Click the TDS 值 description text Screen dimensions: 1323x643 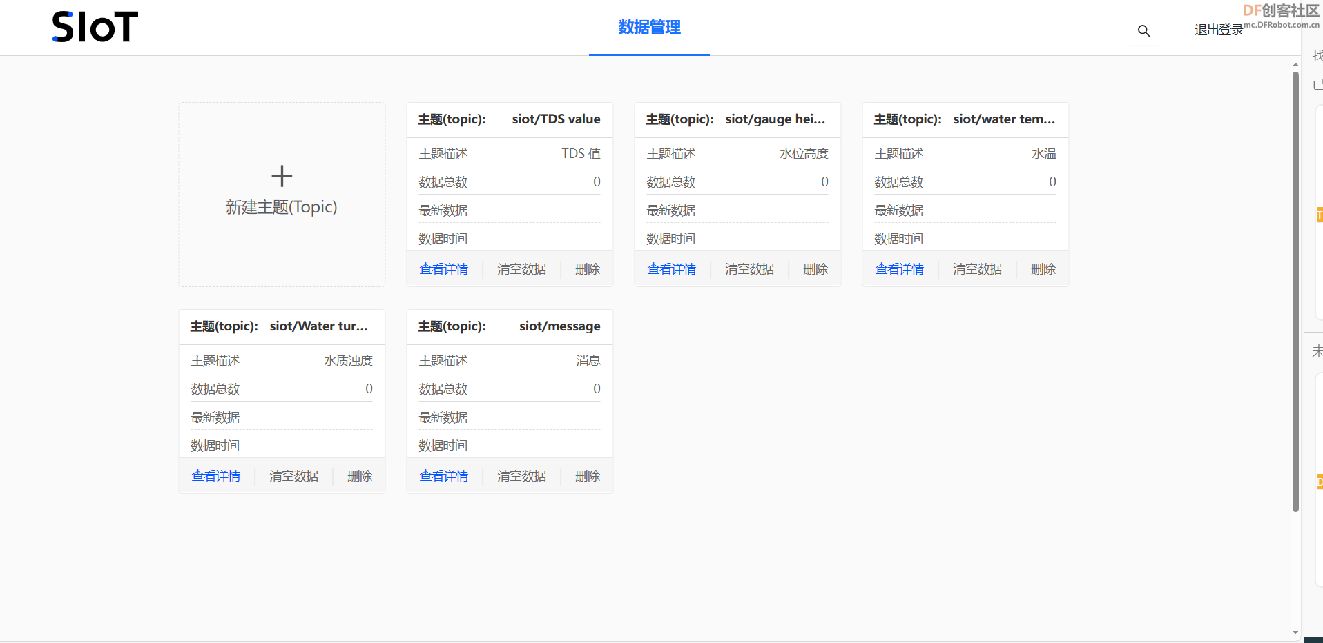point(581,154)
